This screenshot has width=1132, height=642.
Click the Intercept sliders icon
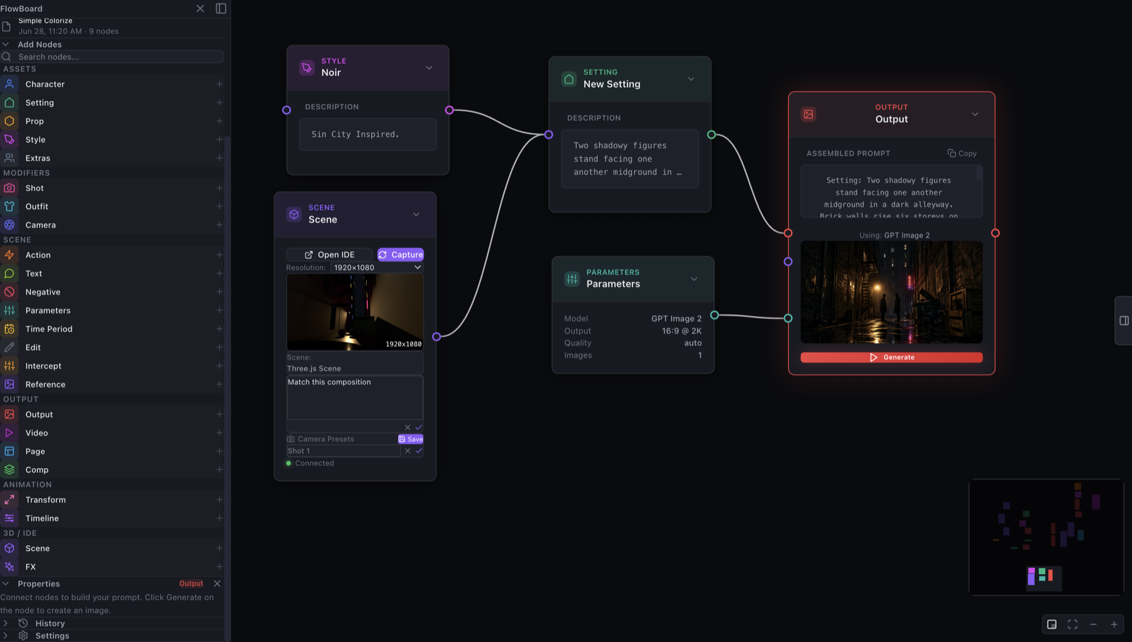point(10,366)
